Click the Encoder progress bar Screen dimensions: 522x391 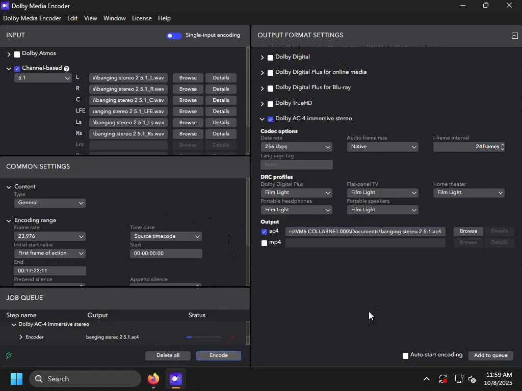pos(203,337)
